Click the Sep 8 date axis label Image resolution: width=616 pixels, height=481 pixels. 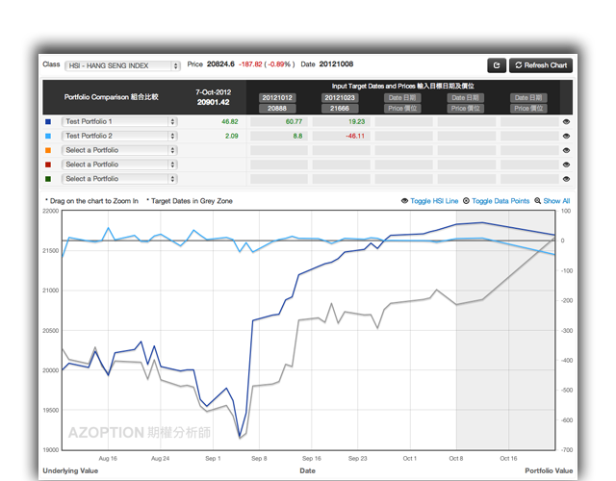point(259,458)
